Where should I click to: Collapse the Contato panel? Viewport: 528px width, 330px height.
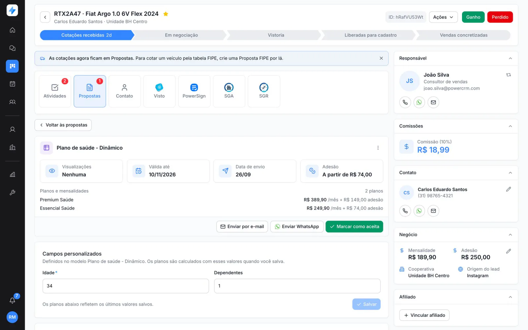coord(510,173)
